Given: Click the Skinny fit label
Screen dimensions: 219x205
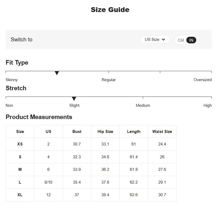Looking at the screenshot, I should coord(12,80).
